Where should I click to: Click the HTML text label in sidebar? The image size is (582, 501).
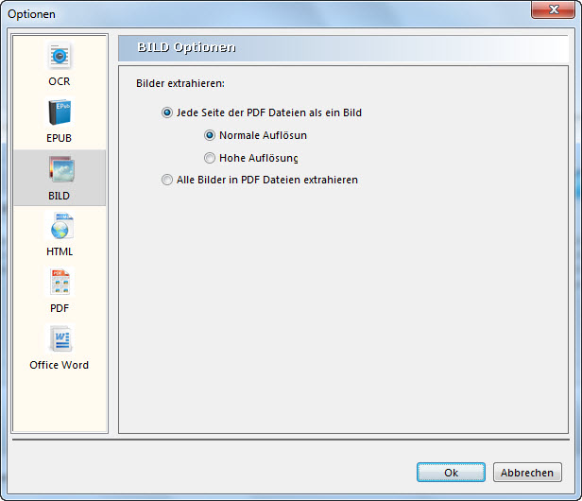click(60, 251)
